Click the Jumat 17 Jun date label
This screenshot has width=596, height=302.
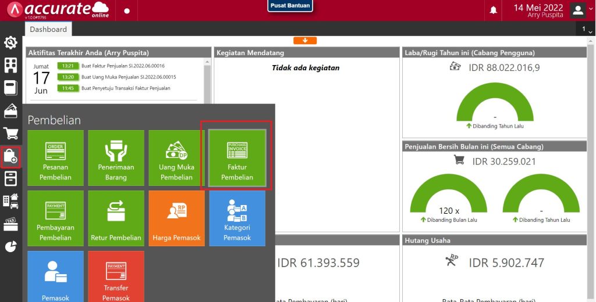pyautogui.click(x=41, y=79)
